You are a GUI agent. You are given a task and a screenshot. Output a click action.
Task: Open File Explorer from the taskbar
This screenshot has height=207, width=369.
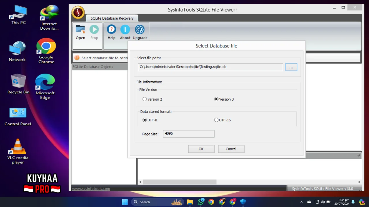[x=190, y=202]
